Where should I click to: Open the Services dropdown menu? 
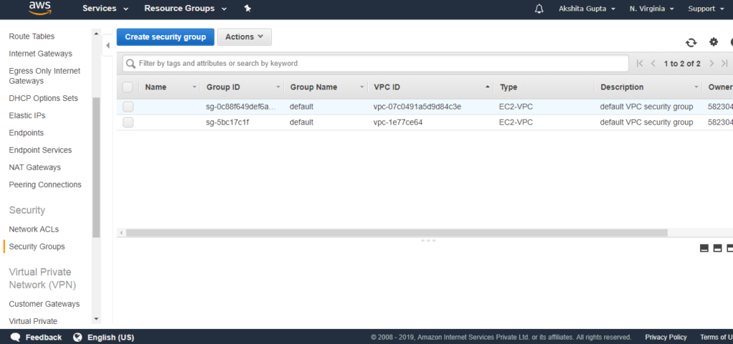point(105,9)
